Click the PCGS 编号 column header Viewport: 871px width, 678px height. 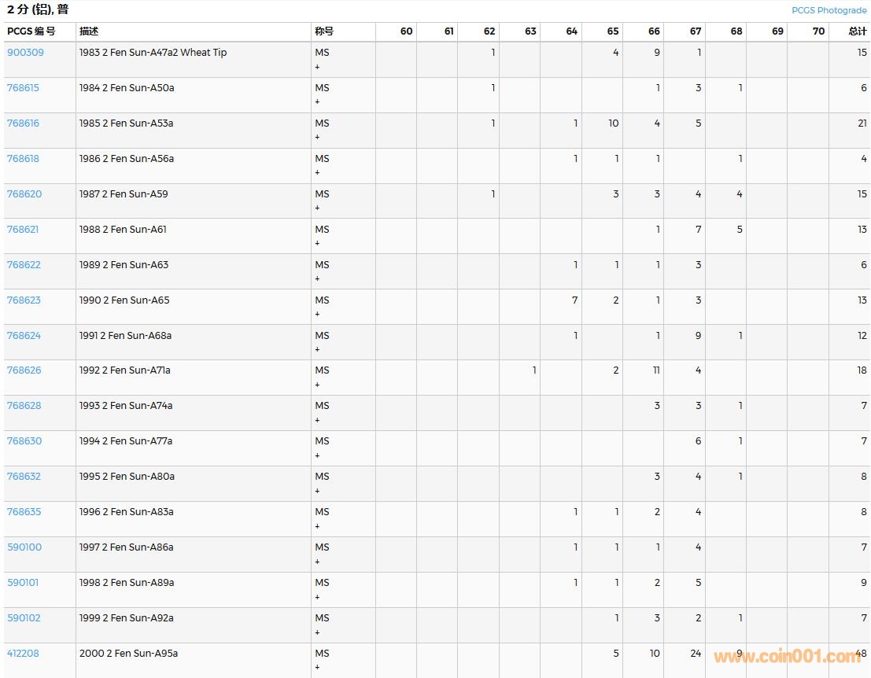[31, 31]
